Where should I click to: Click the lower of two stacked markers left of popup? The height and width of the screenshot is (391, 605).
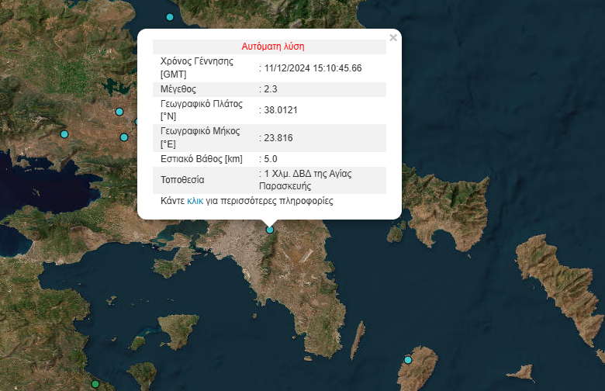coord(123,137)
